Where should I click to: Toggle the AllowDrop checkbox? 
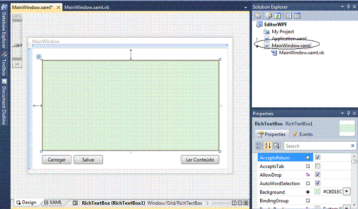point(318,175)
